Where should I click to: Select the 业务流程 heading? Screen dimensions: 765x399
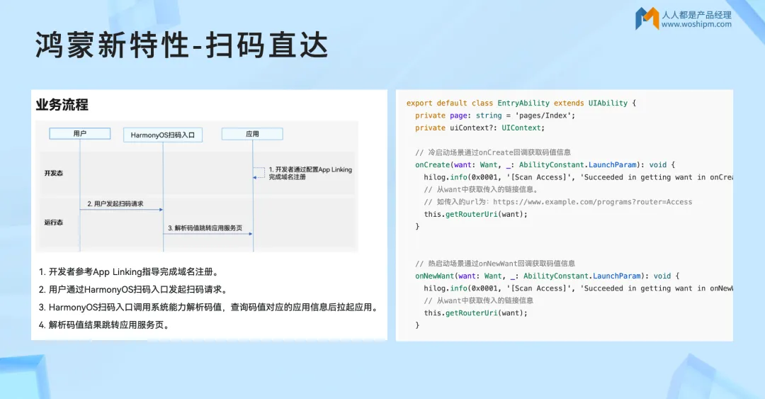(62, 104)
